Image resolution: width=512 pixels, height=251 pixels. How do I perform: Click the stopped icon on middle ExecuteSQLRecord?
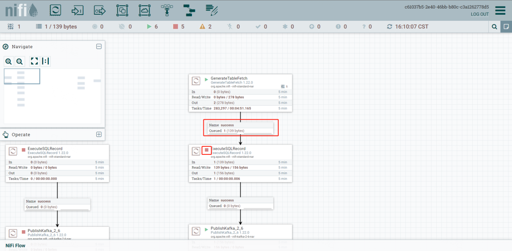pos(206,150)
